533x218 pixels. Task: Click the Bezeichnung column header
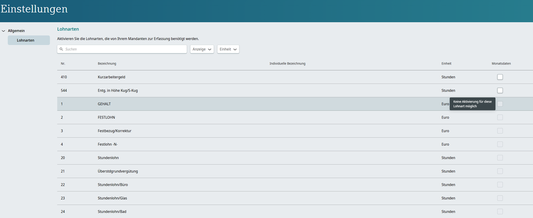(107, 64)
